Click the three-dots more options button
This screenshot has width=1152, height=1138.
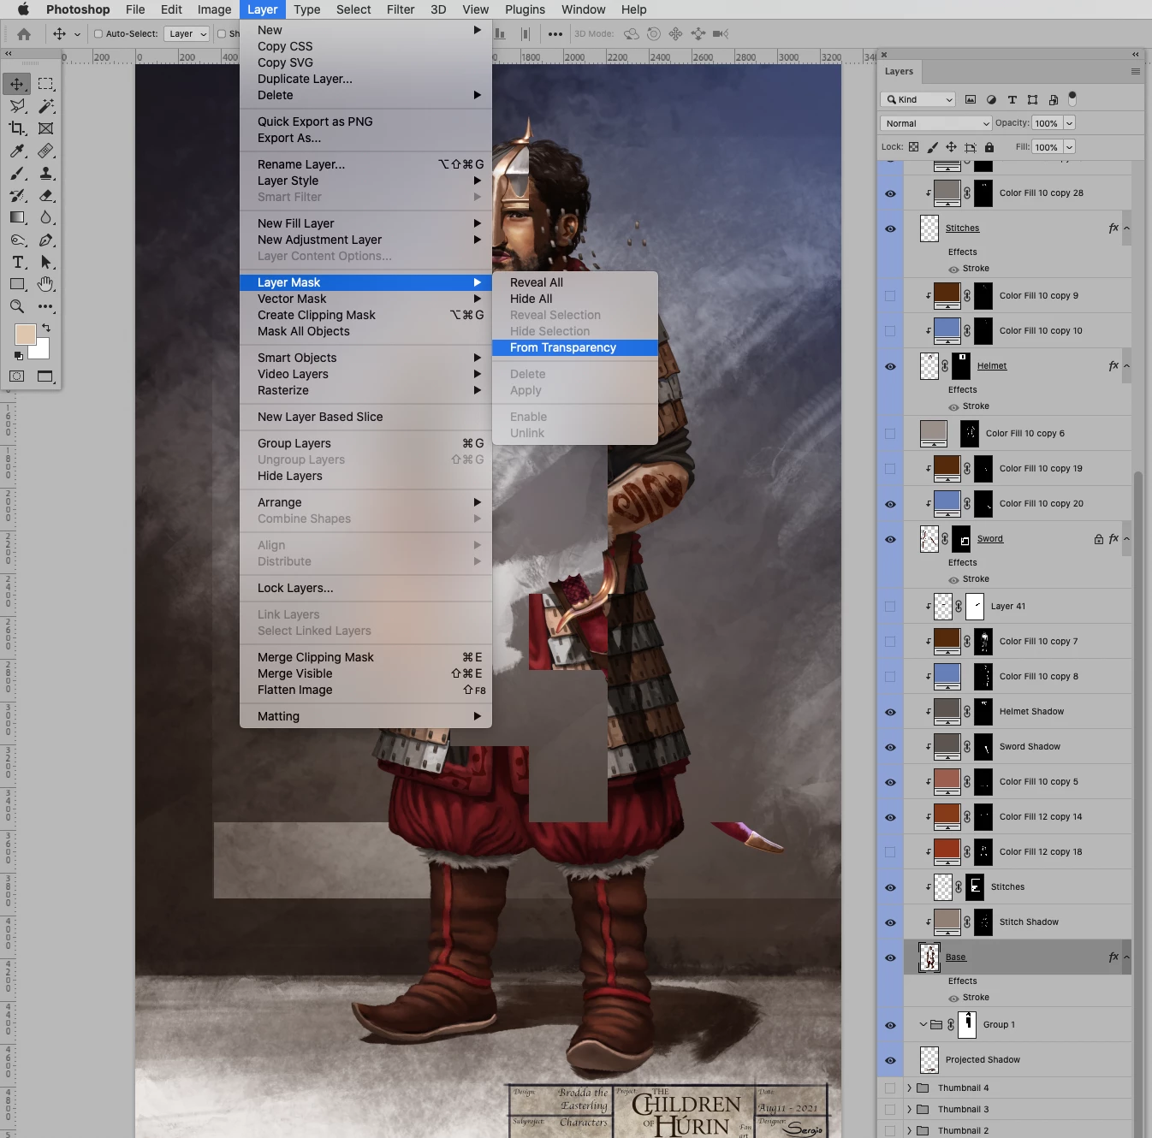click(555, 34)
